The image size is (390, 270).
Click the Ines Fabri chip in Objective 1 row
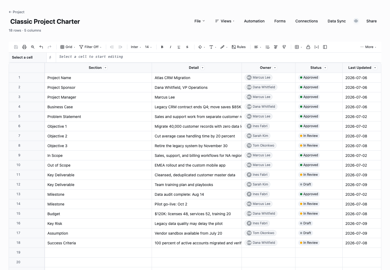point(257,126)
